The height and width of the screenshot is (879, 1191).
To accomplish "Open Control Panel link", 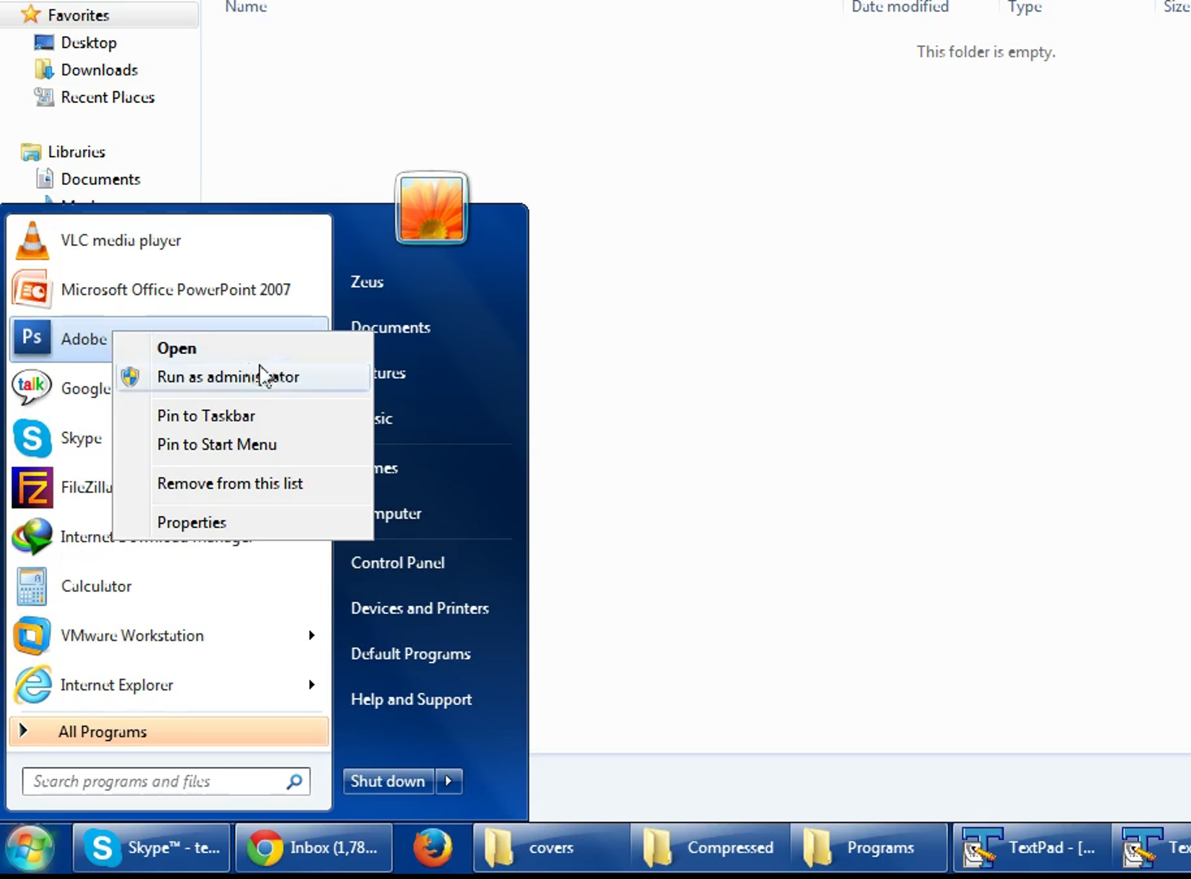I will coord(397,563).
